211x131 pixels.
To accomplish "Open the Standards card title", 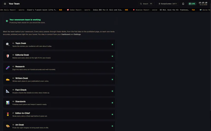I will 21,101.
